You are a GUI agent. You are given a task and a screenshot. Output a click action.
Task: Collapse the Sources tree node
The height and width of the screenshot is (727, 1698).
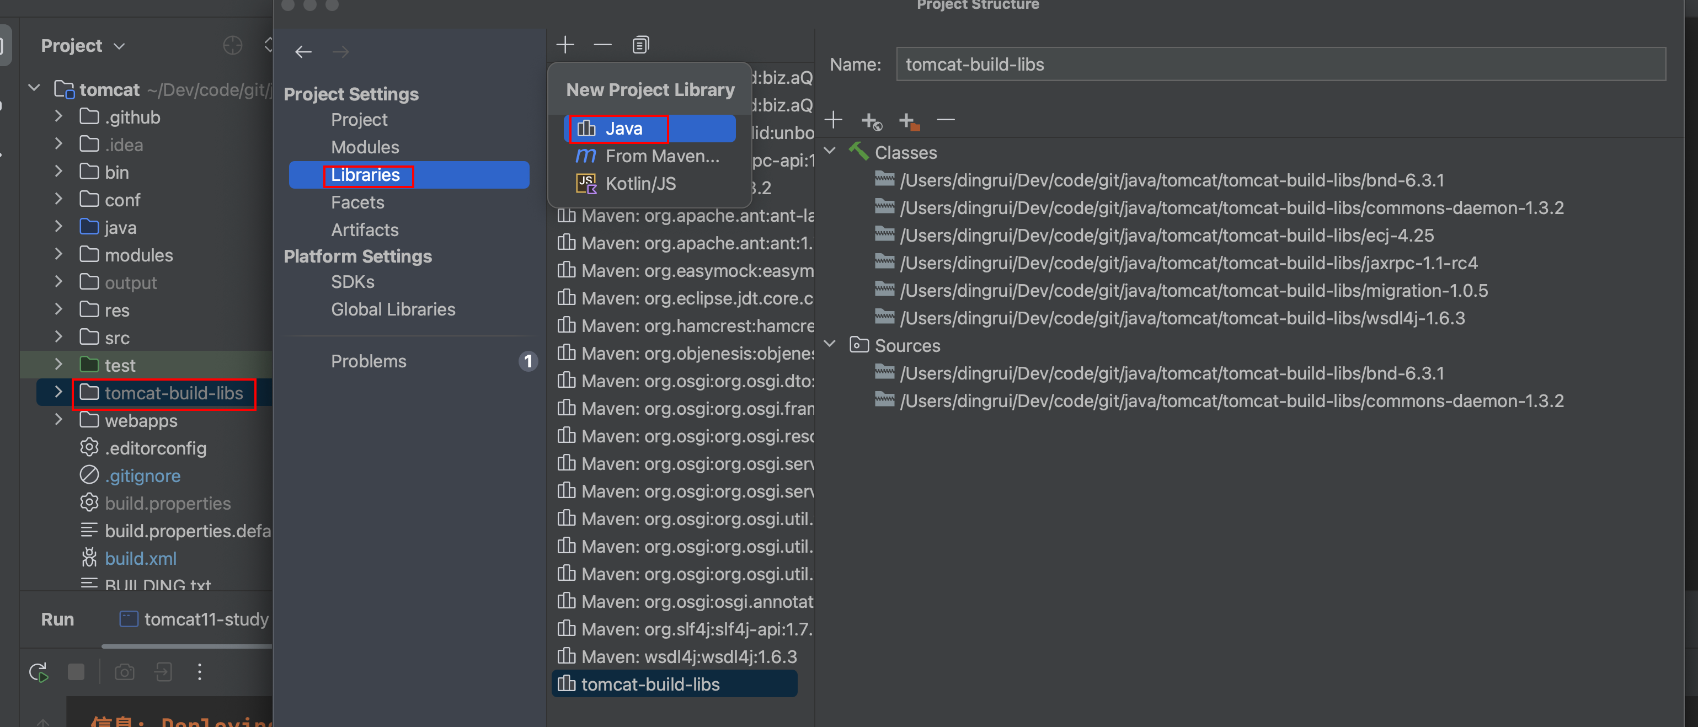pos(831,345)
